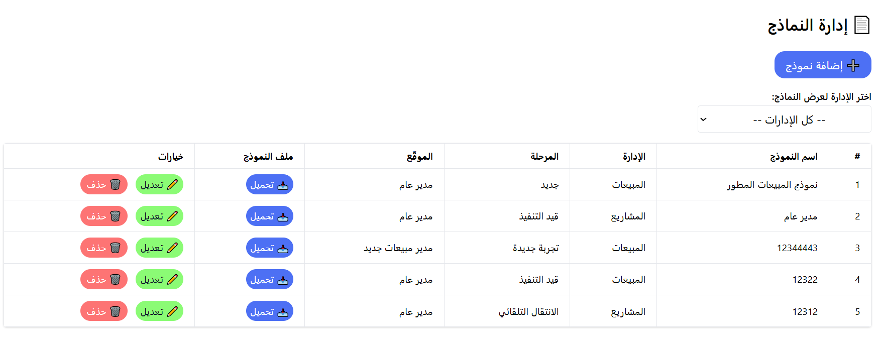Click the إضافة نموذج button
This screenshot has width=882, height=343.
(x=823, y=65)
